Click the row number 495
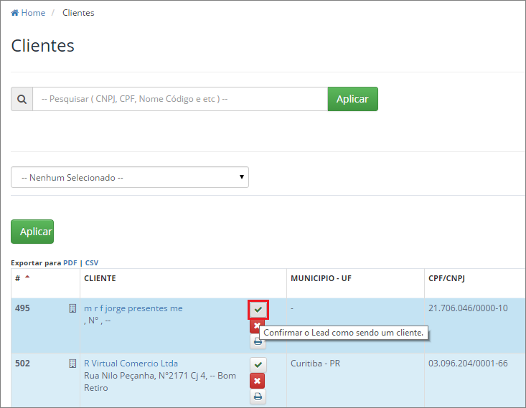 (22, 308)
